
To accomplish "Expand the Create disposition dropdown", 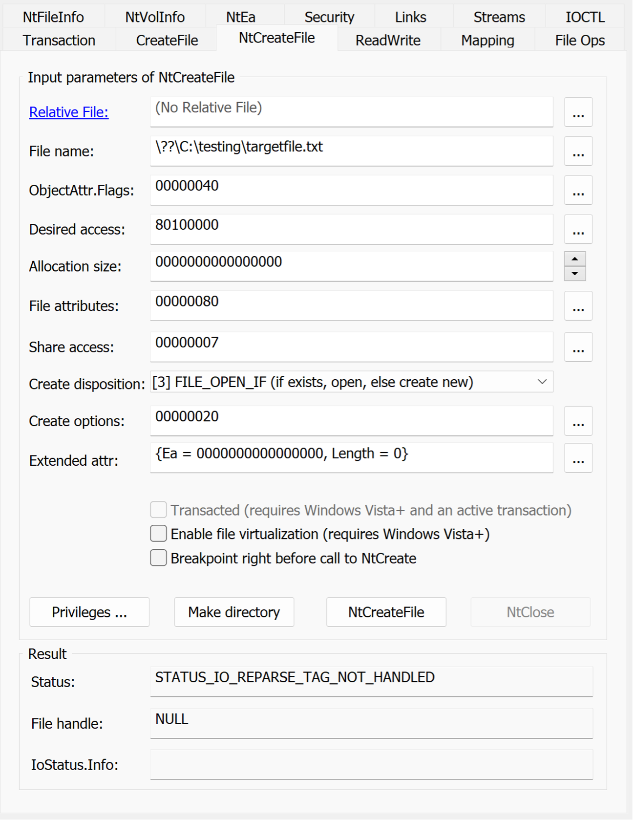I will click(542, 382).
